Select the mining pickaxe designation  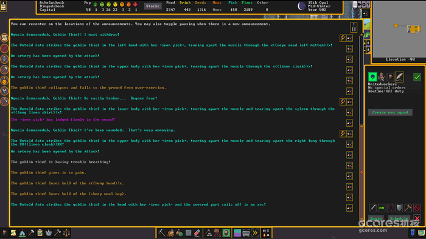(x=162, y=233)
